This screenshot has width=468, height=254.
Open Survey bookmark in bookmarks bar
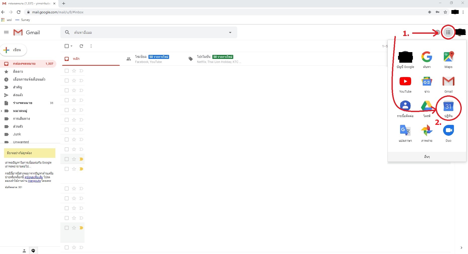(23, 20)
